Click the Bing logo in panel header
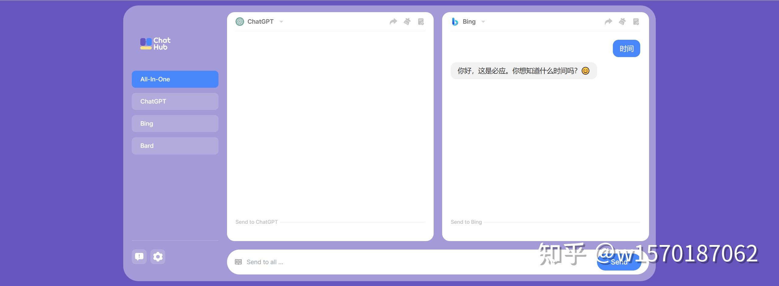Viewport: 779px width, 286px height. click(455, 22)
